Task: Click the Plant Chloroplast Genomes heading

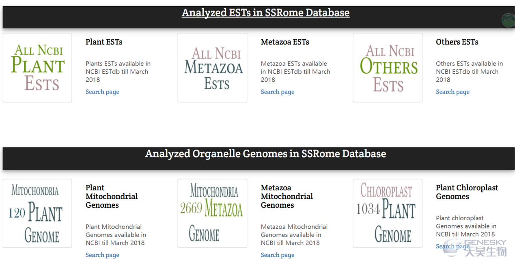Action: (467, 192)
